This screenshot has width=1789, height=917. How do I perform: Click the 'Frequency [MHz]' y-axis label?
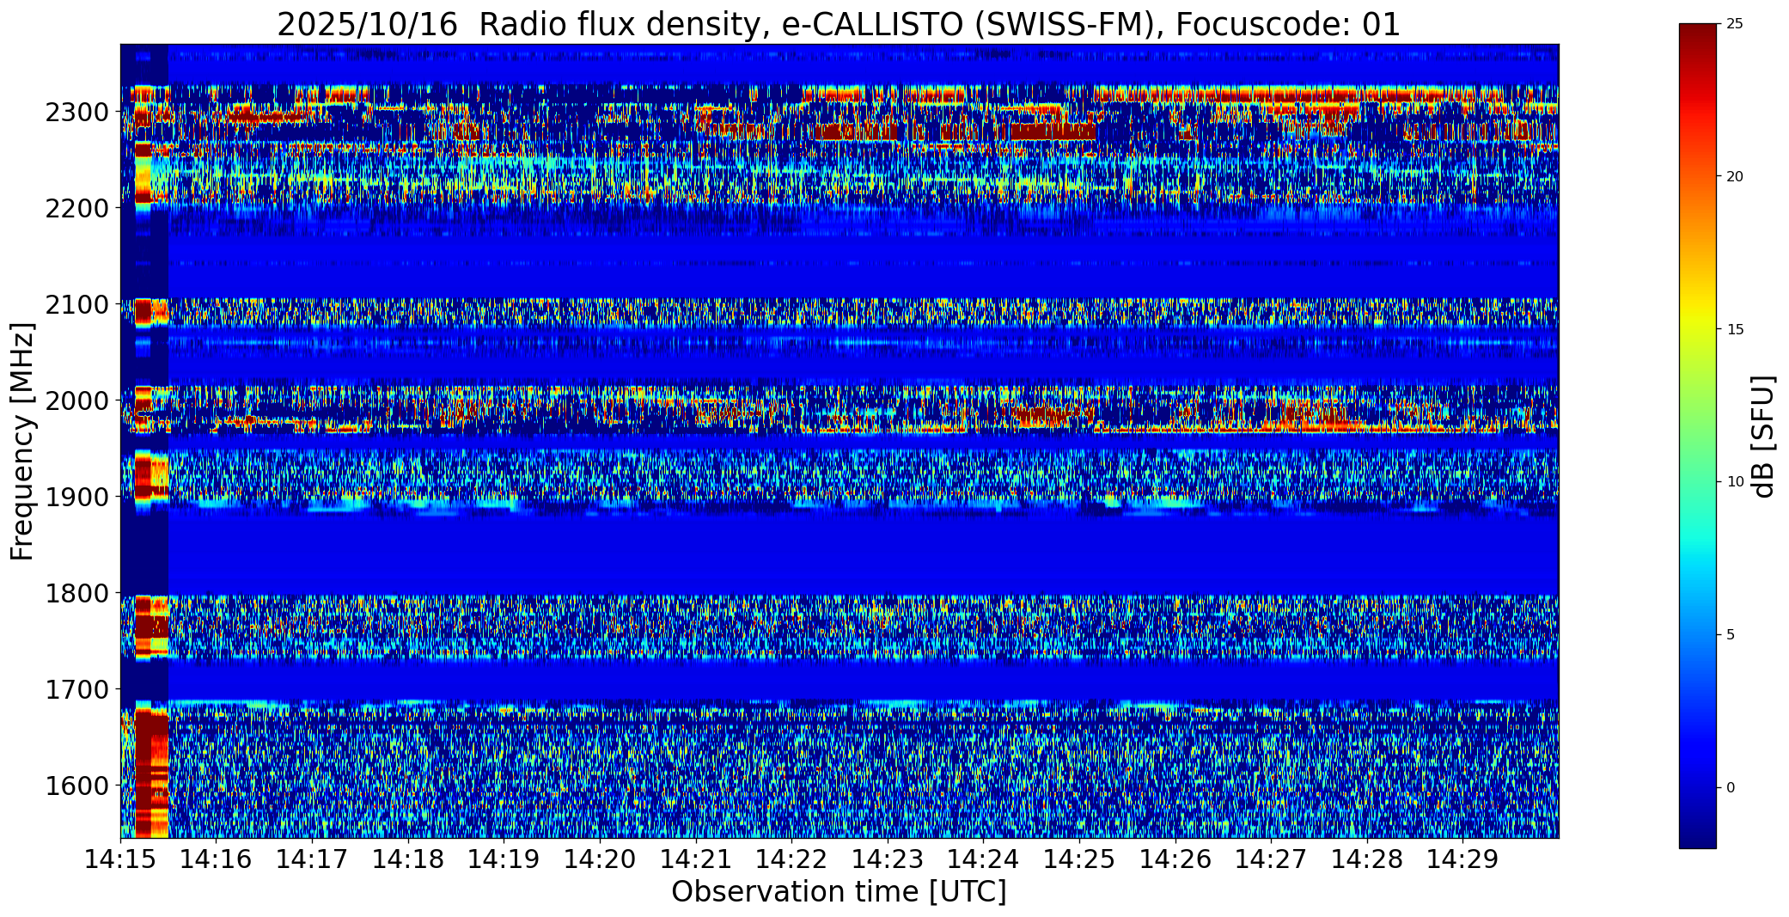(22, 441)
